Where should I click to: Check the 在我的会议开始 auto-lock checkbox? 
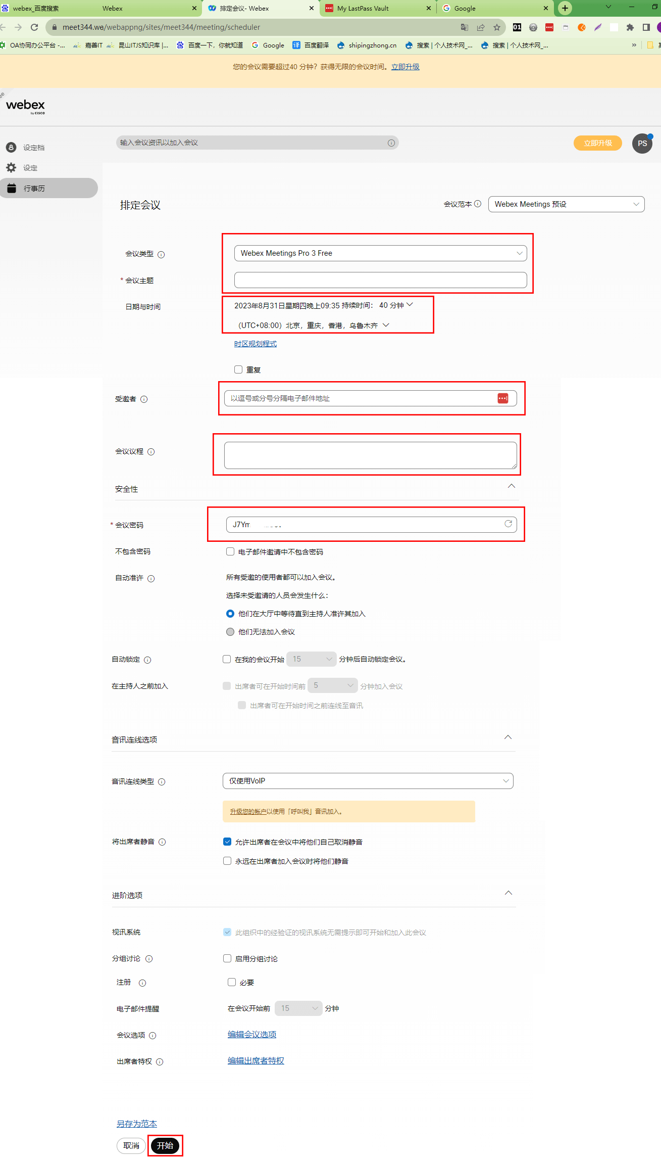[x=227, y=659]
